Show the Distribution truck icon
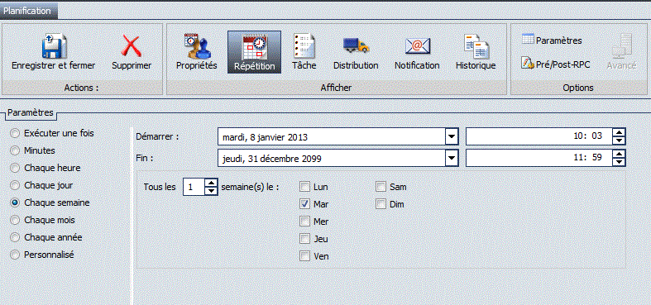 click(x=356, y=45)
